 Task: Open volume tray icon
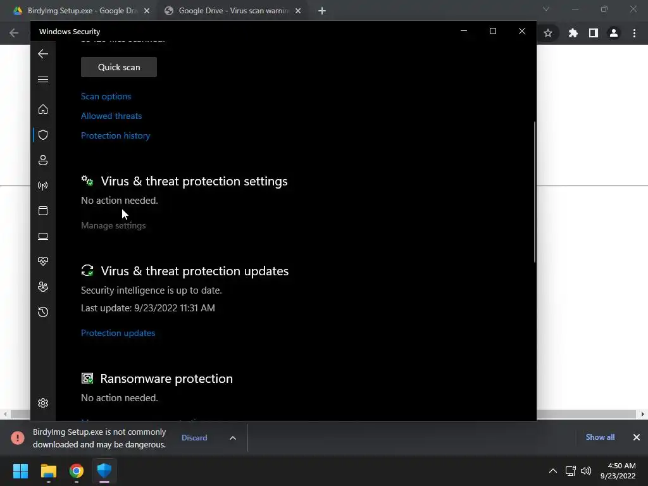[586, 471]
